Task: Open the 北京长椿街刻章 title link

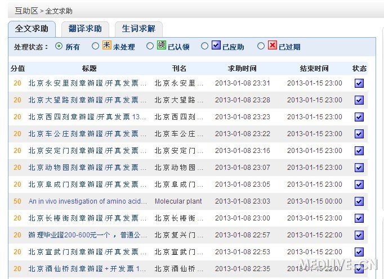Action: (x=87, y=218)
